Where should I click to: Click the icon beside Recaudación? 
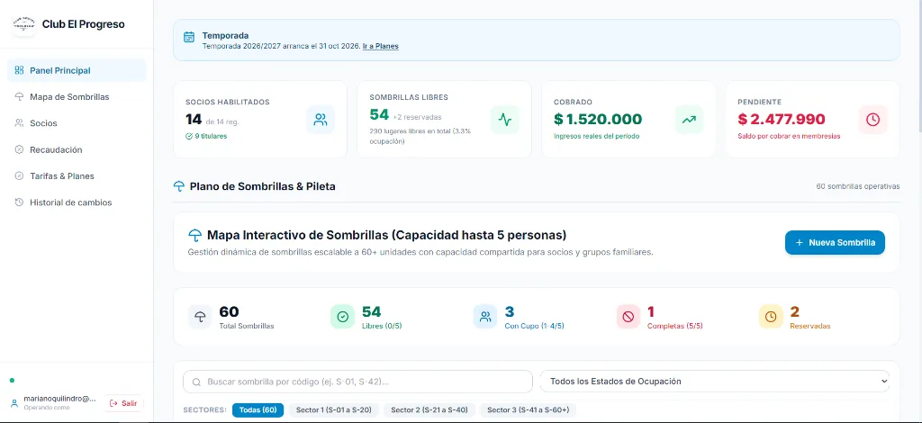coord(19,149)
